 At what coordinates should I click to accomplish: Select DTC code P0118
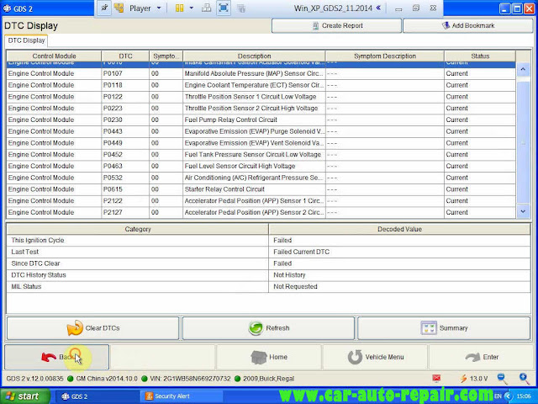point(113,85)
